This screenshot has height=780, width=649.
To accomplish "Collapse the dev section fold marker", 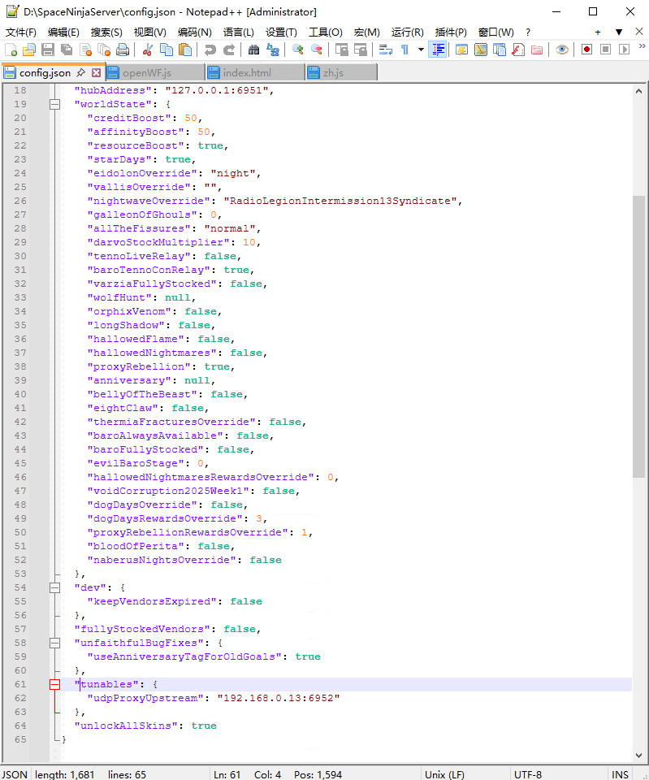I will coord(55,587).
